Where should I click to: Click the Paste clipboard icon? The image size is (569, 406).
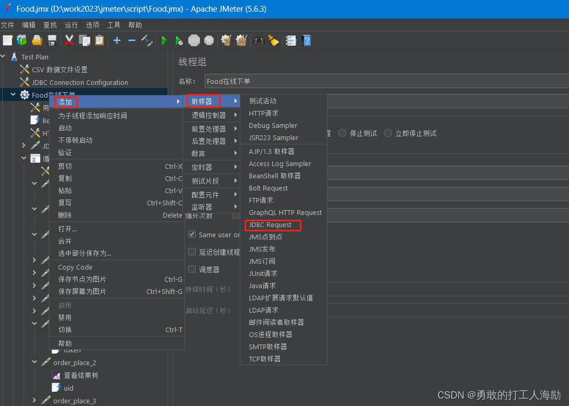(x=99, y=40)
